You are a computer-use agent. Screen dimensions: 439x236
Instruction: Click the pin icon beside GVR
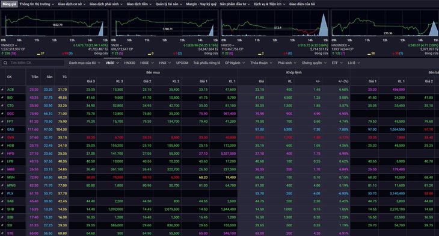[x=2, y=138]
